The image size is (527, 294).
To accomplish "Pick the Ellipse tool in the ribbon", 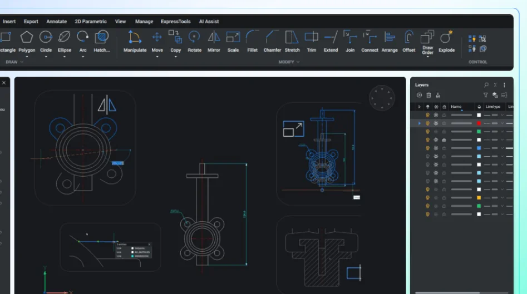I will 65,37.
